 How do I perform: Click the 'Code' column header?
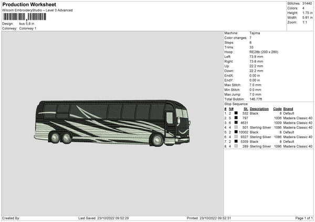[x=277, y=109]
